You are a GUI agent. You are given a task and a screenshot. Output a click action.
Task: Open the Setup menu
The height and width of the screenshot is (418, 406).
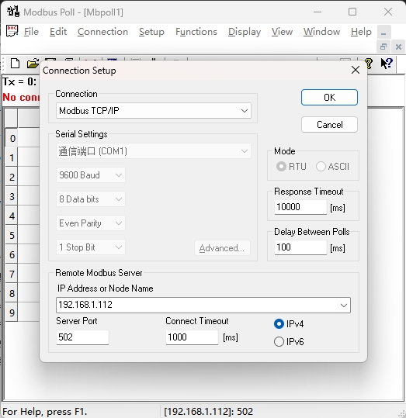(x=151, y=32)
